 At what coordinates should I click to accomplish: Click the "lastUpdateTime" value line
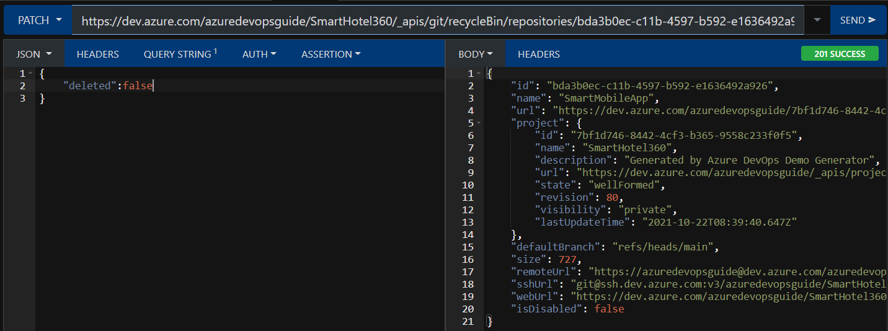point(665,222)
